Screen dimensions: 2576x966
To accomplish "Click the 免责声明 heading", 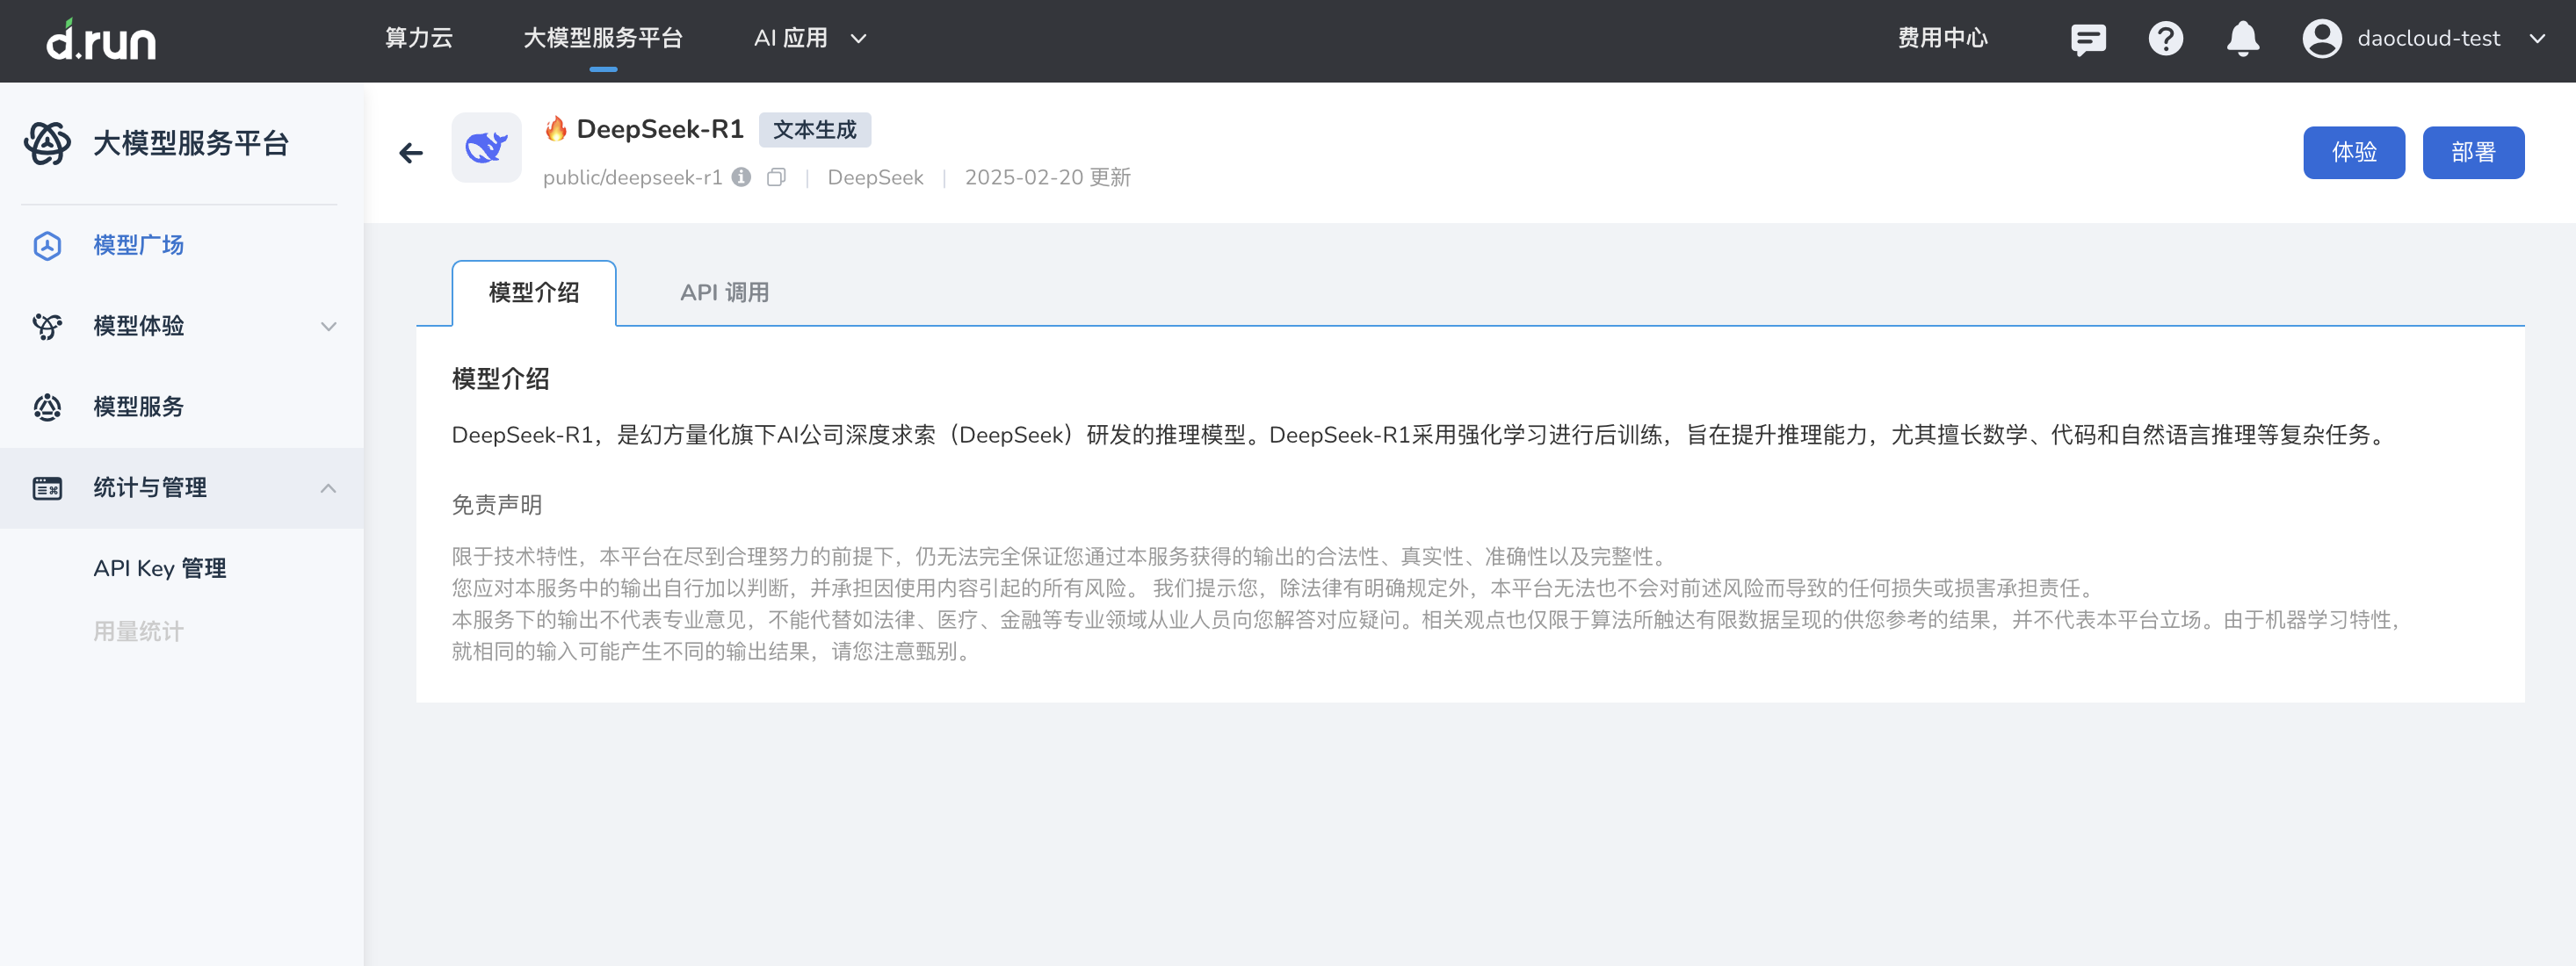I will point(497,505).
